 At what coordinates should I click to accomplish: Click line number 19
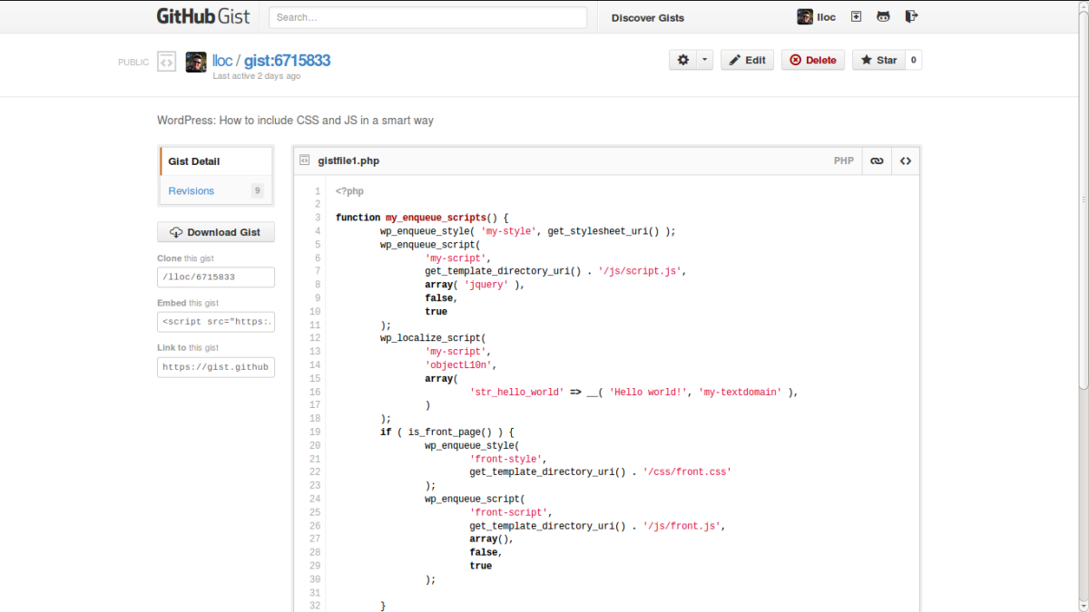315,432
